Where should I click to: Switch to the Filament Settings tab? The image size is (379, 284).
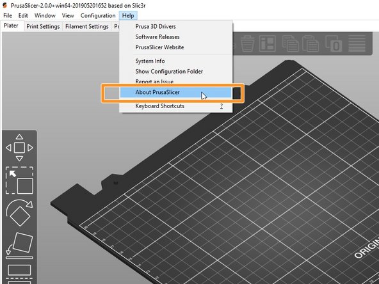point(87,26)
